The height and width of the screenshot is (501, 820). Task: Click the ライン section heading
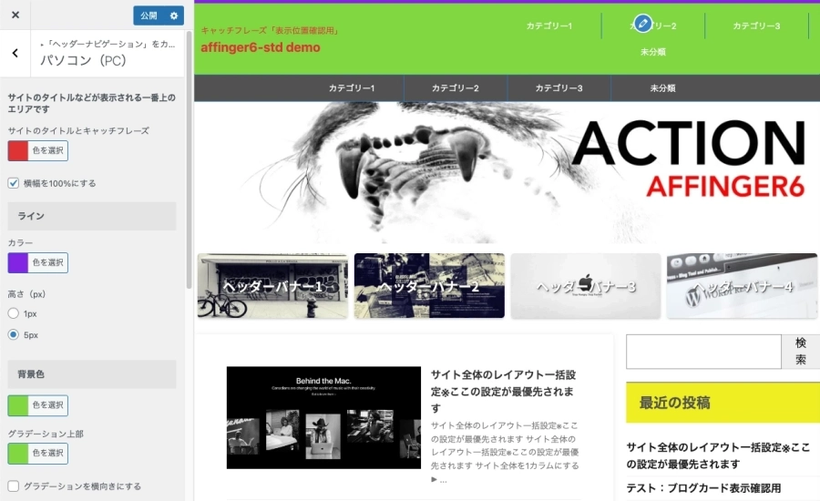[92, 216]
